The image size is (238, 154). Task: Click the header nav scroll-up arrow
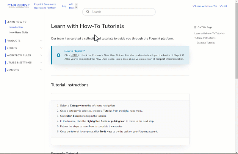pyautogui.click(x=76, y=4)
